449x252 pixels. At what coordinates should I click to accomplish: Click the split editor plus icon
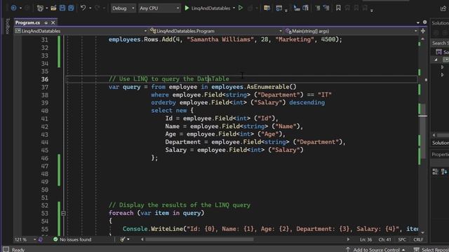tap(423, 31)
